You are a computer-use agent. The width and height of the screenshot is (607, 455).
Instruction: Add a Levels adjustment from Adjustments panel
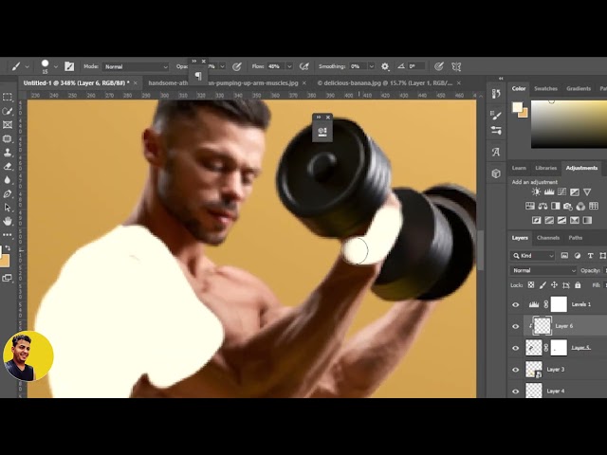pyautogui.click(x=549, y=191)
